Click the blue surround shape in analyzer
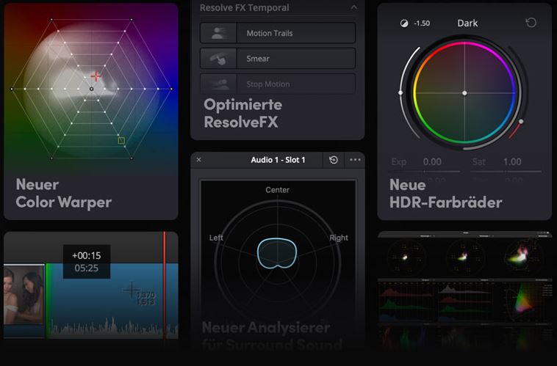This screenshot has width=557, height=366. (277, 252)
